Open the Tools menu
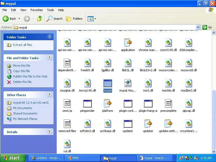This screenshot has height=162, width=216. (50, 10)
